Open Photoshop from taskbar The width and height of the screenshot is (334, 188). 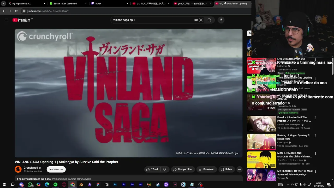[x=115, y=185]
